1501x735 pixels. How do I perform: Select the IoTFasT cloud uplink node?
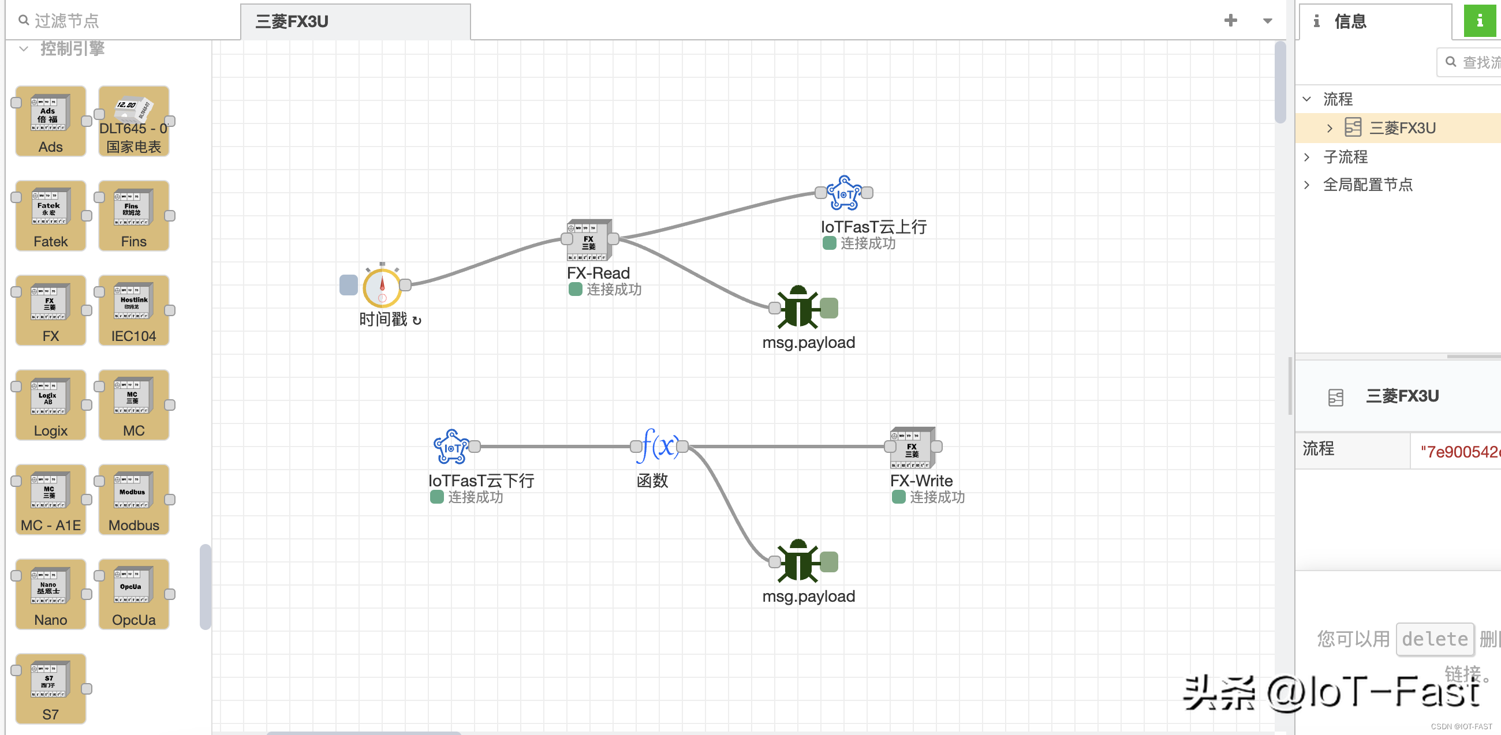pyautogui.click(x=843, y=193)
